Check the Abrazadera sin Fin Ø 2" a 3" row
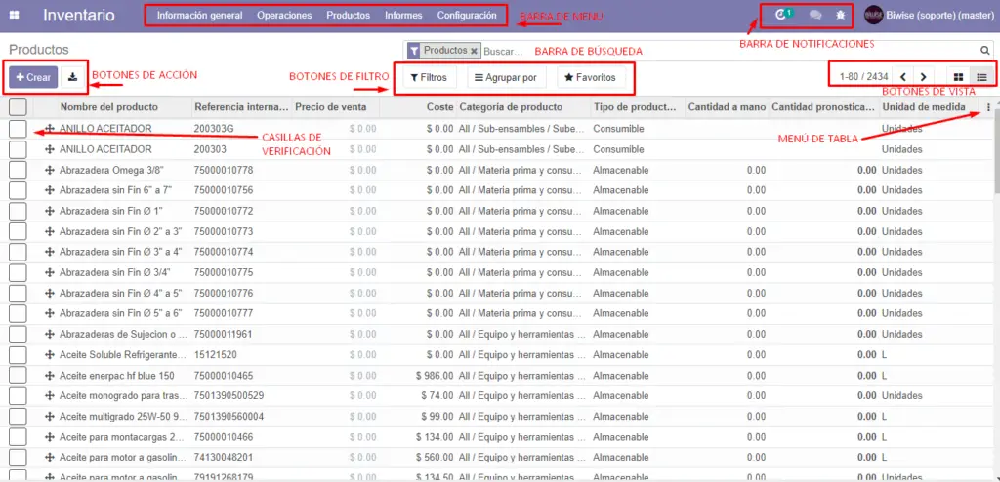1000x482 pixels. (18, 231)
